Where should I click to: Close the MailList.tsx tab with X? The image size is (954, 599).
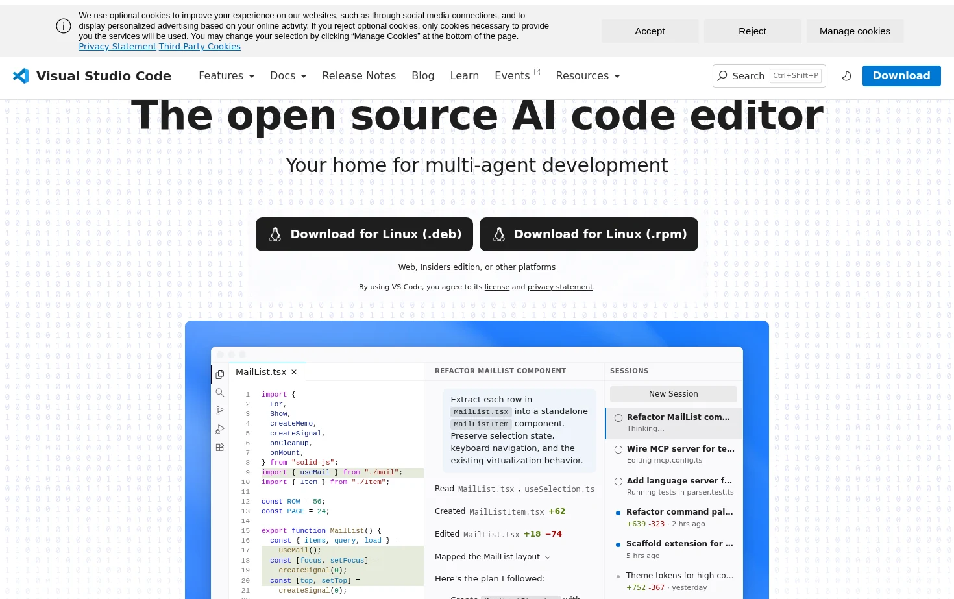(x=294, y=372)
